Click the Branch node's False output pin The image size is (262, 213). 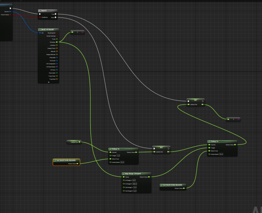point(56,17)
